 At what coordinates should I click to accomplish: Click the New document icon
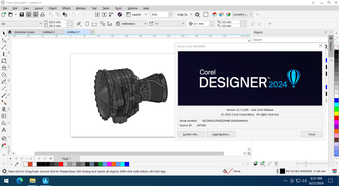tap(4, 15)
